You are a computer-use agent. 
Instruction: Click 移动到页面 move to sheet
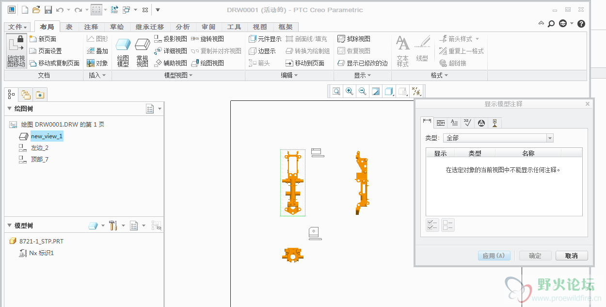(x=305, y=63)
